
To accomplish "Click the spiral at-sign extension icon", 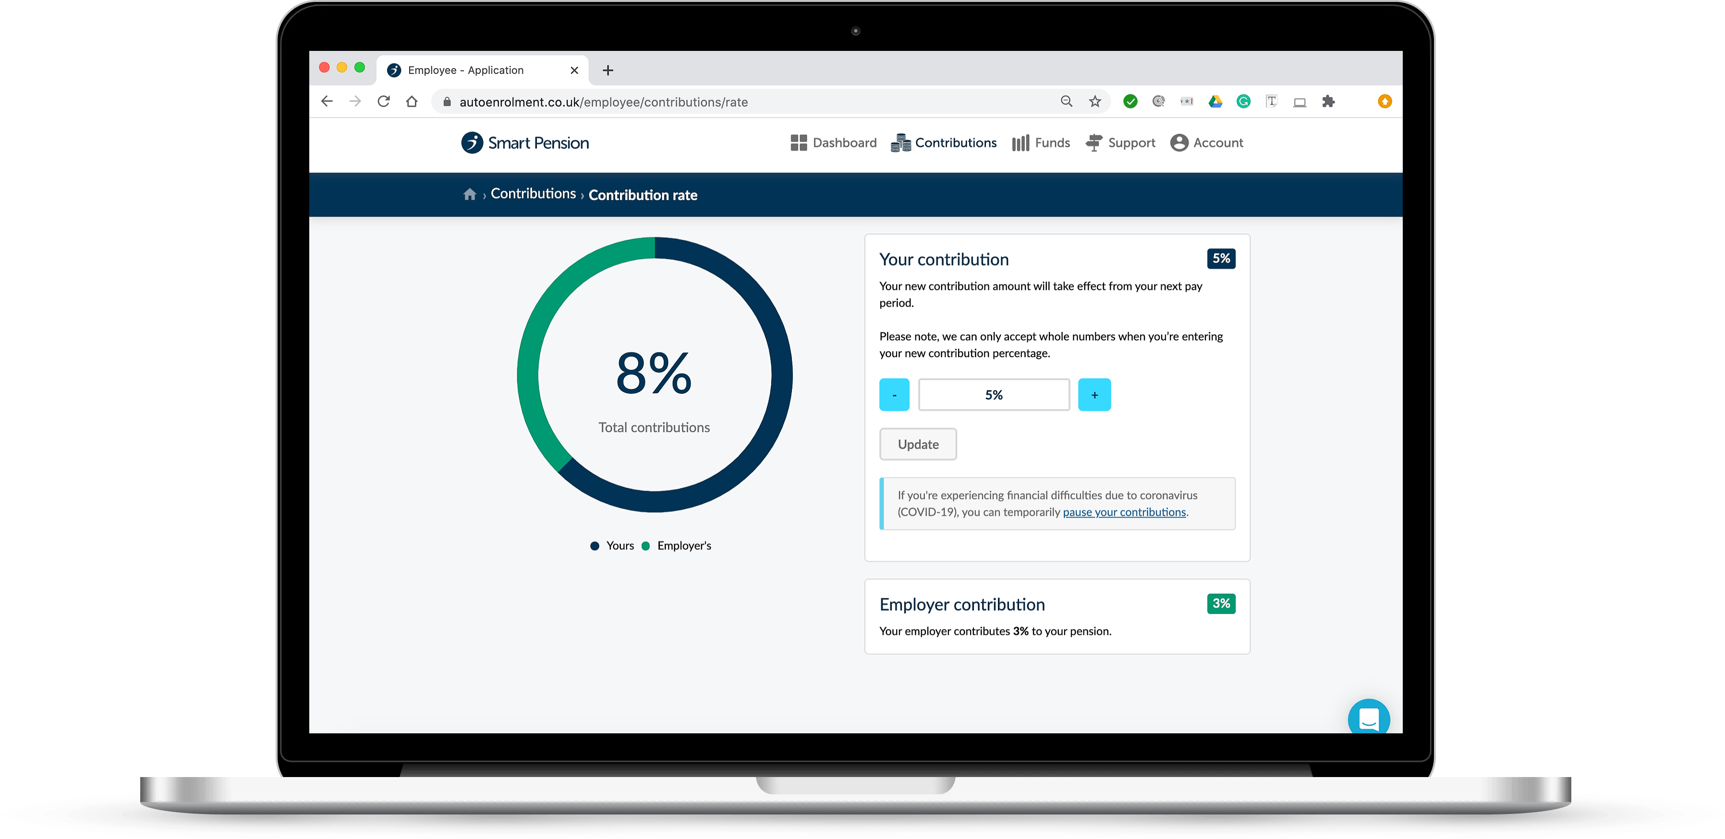I will pos(1158,101).
